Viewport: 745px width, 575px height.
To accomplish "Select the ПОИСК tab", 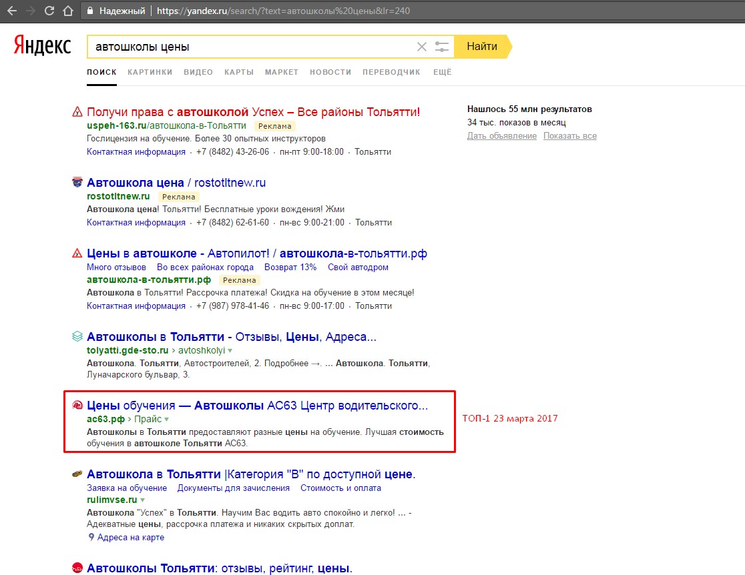I will (101, 72).
